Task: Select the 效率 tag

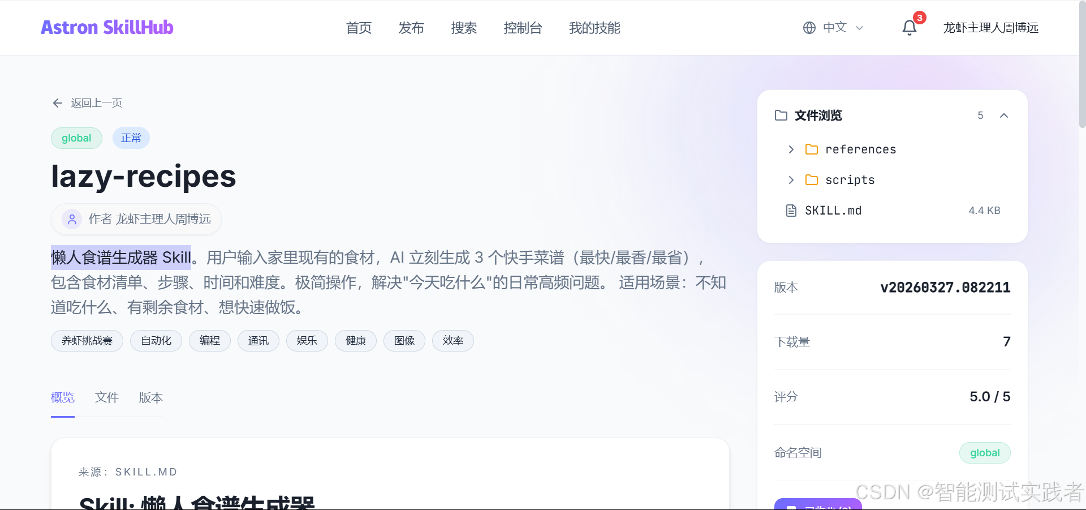Action: (453, 341)
